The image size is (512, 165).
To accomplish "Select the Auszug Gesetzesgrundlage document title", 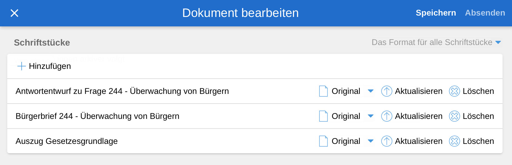I will pyautogui.click(x=67, y=141).
